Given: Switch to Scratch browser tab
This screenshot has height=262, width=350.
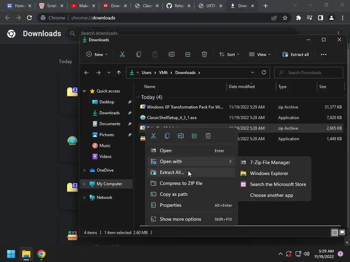Looking at the screenshot, I should click(x=51, y=6).
